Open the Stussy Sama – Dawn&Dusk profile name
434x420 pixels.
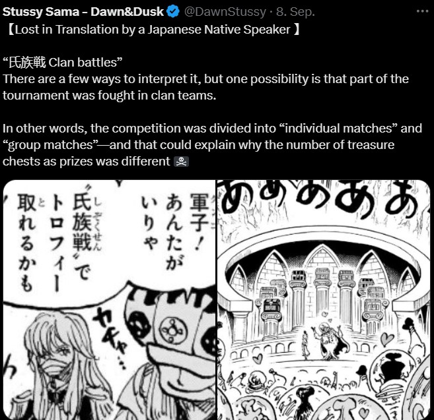[x=83, y=12]
